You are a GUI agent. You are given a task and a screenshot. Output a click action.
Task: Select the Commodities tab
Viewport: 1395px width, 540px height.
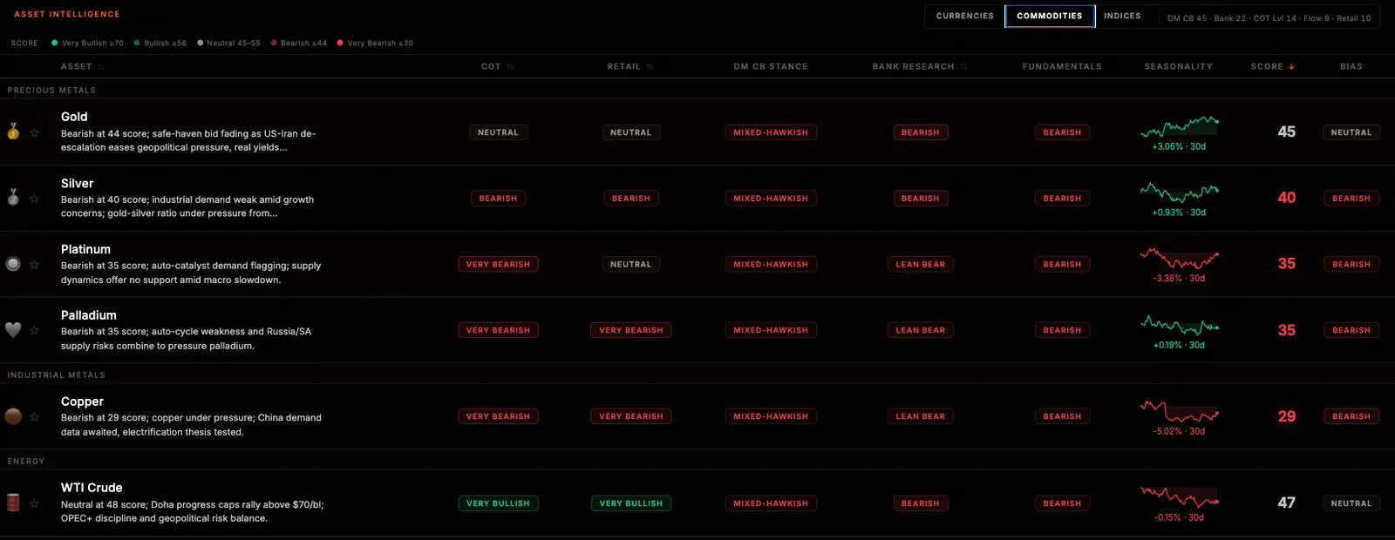pyautogui.click(x=1050, y=16)
